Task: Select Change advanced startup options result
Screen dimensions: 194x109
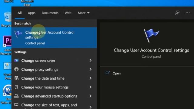Action: click(x=54, y=96)
